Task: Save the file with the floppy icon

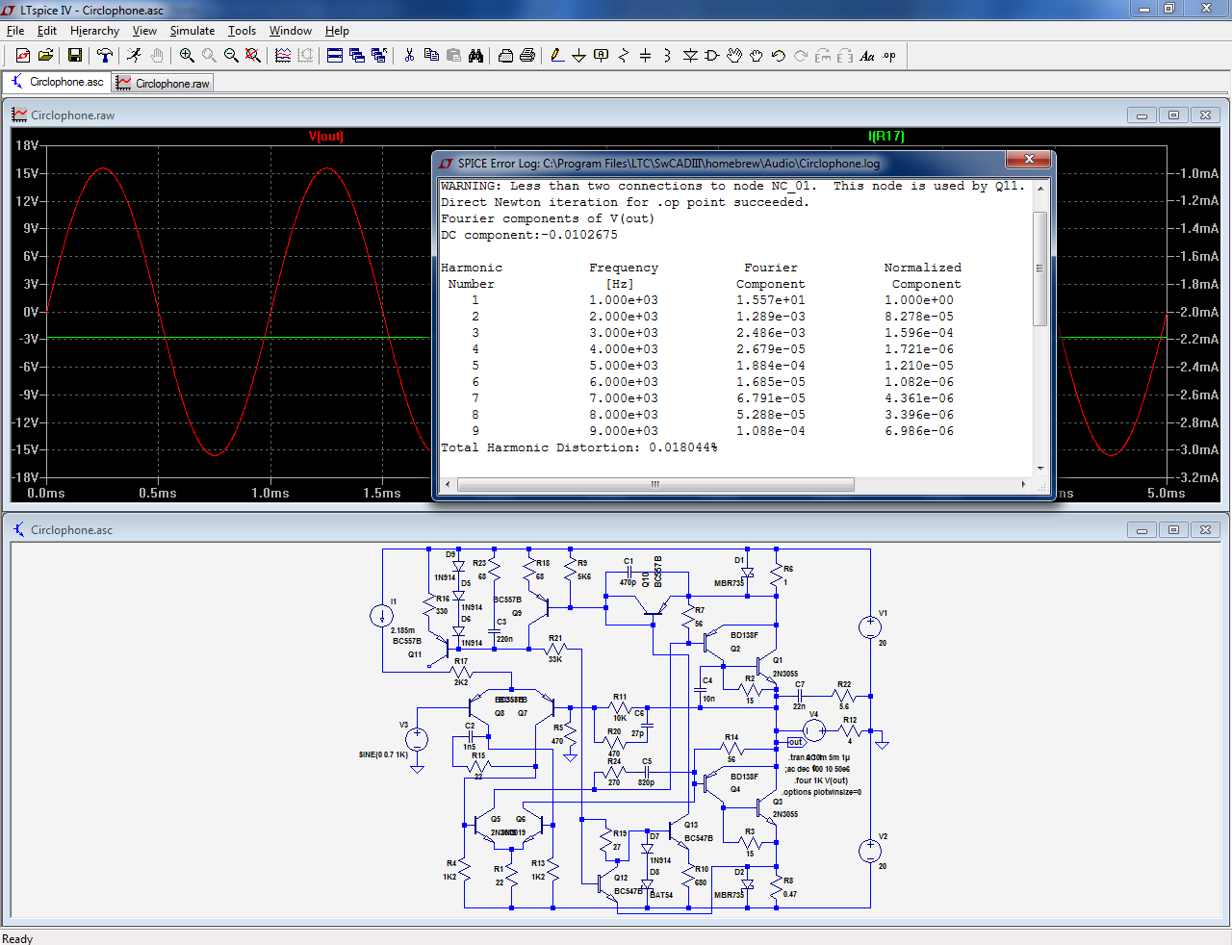Action: (x=75, y=56)
